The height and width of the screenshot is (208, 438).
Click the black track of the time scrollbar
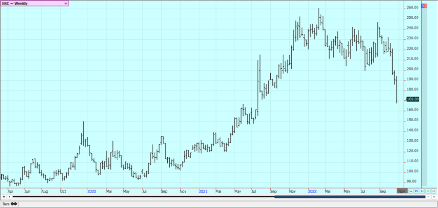[x=144, y=197]
